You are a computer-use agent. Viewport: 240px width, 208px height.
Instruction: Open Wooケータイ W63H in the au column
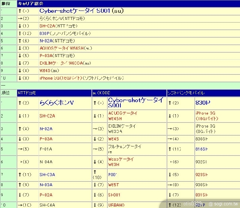point(121,162)
